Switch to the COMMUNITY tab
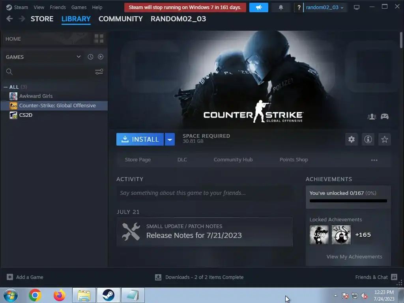This screenshot has width=404, height=303. [x=121, y=19]
